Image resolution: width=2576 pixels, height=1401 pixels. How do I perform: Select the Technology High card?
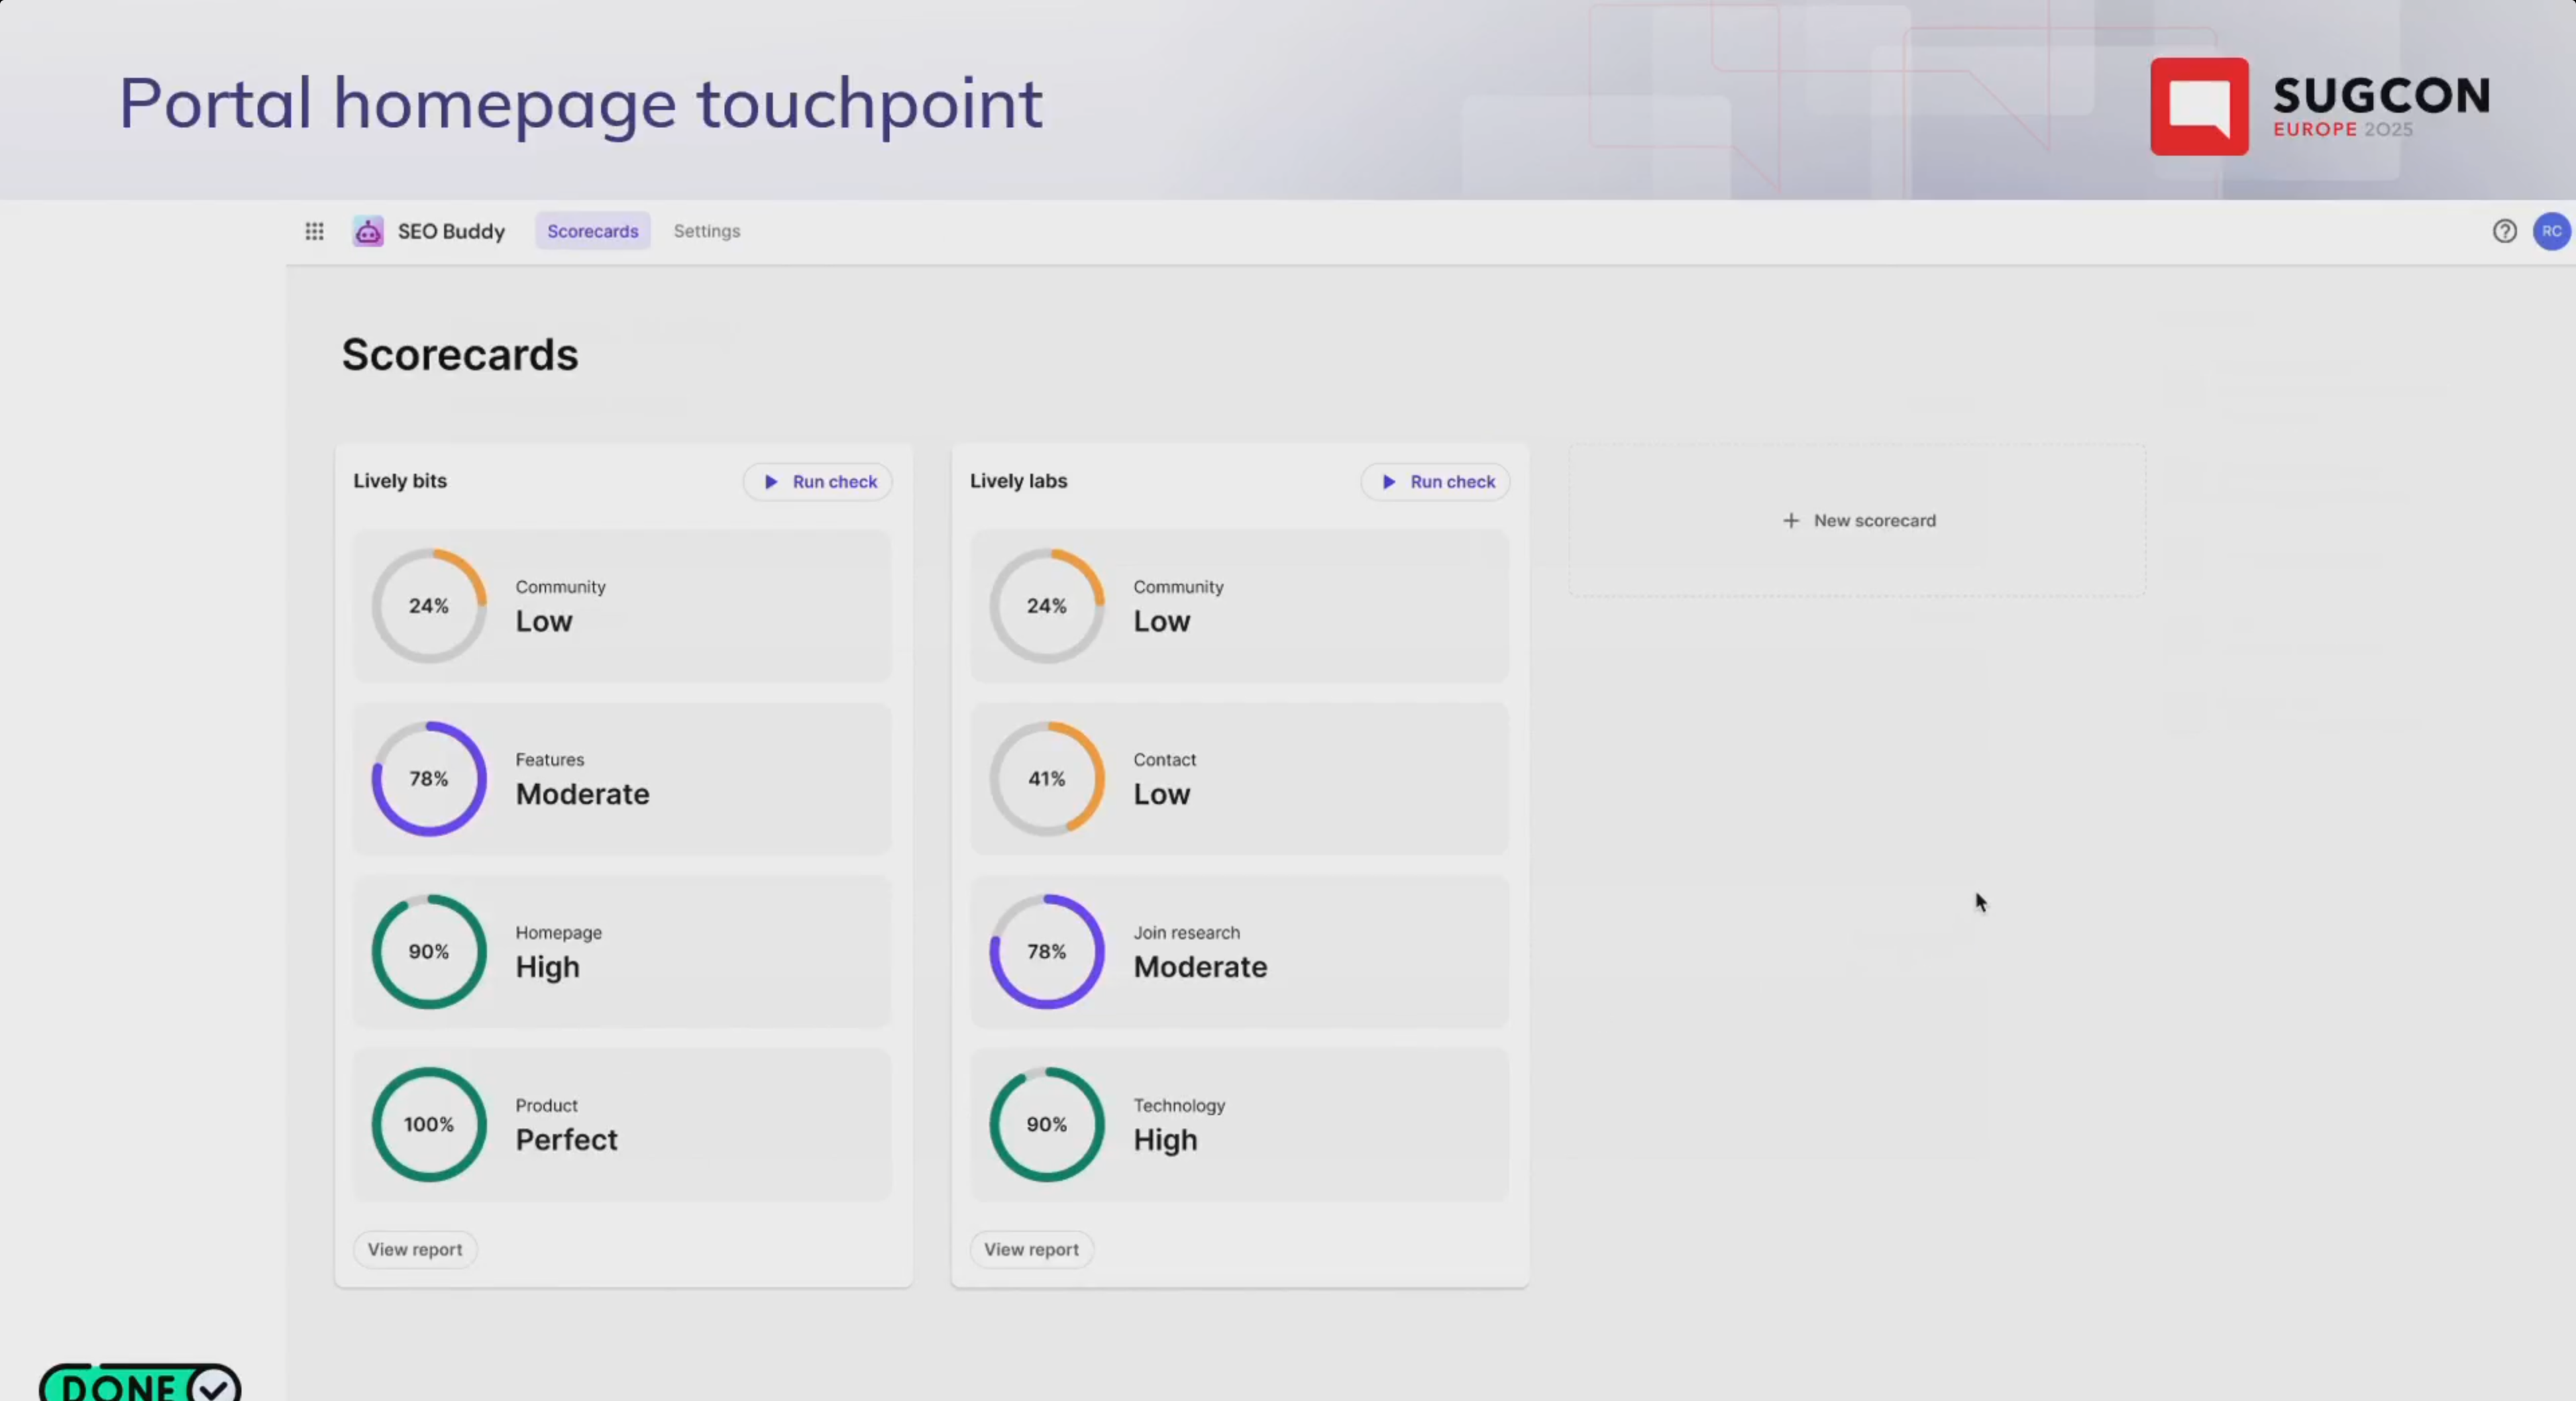(1239, 1125)
